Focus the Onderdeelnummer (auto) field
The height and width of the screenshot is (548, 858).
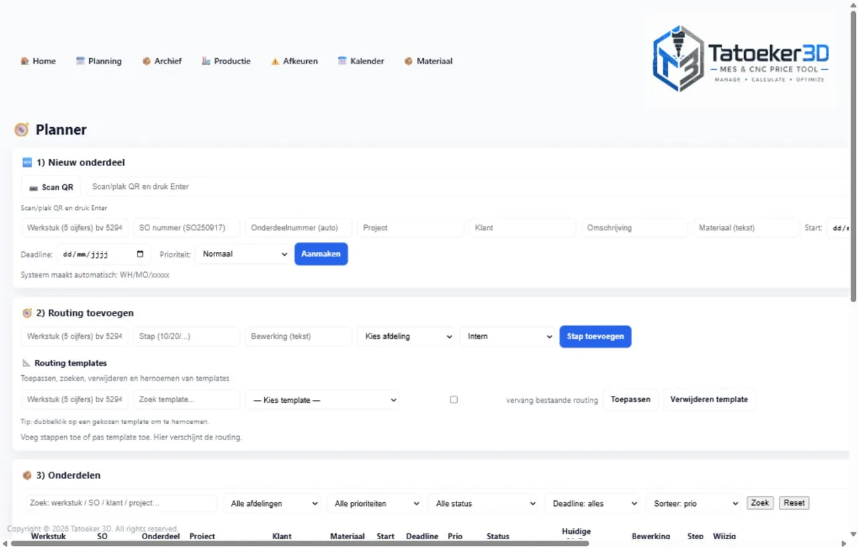[x=298, y=228]
